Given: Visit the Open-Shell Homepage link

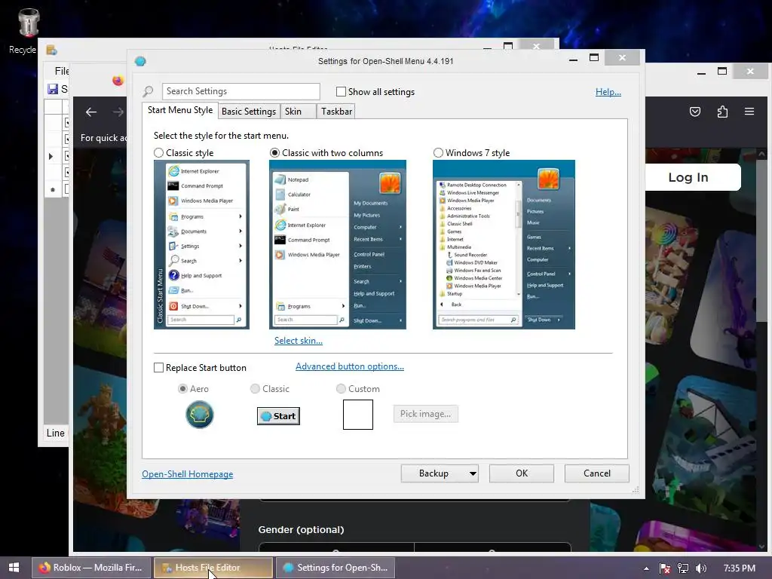Looking at the screenshot, I should 188,474.
